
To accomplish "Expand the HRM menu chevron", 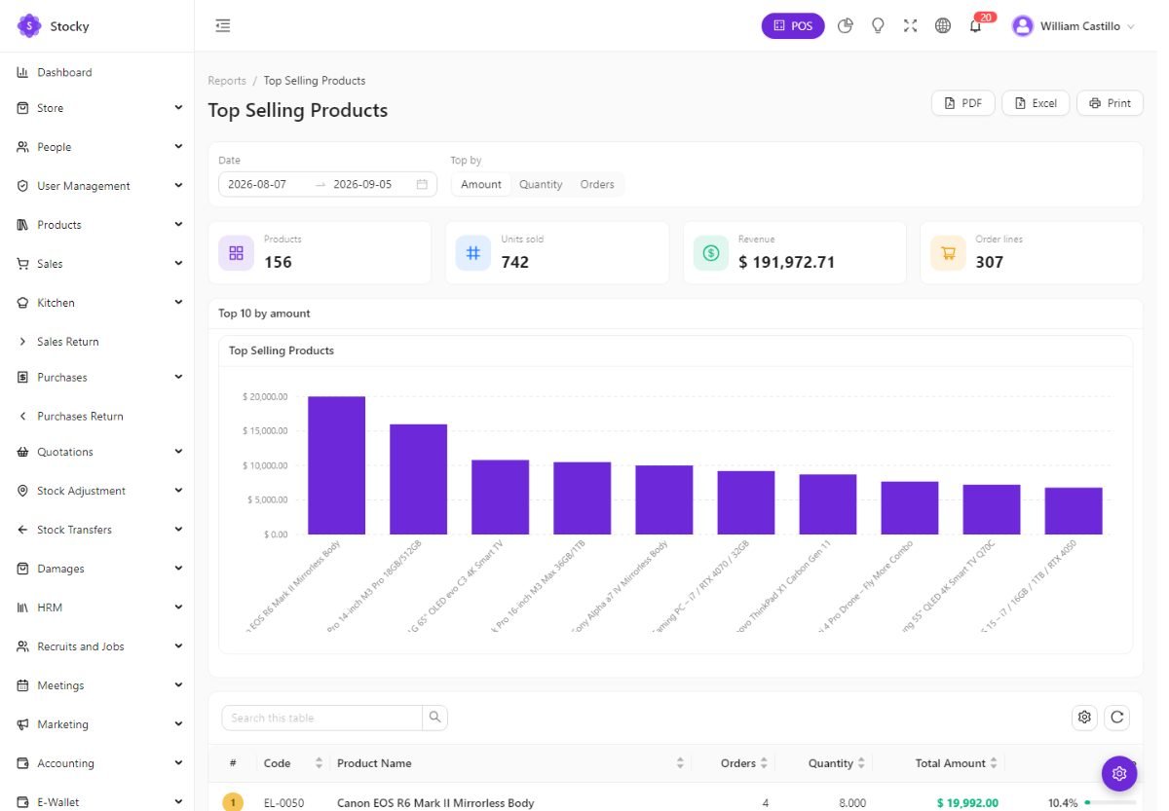I will tap(178, 608).
